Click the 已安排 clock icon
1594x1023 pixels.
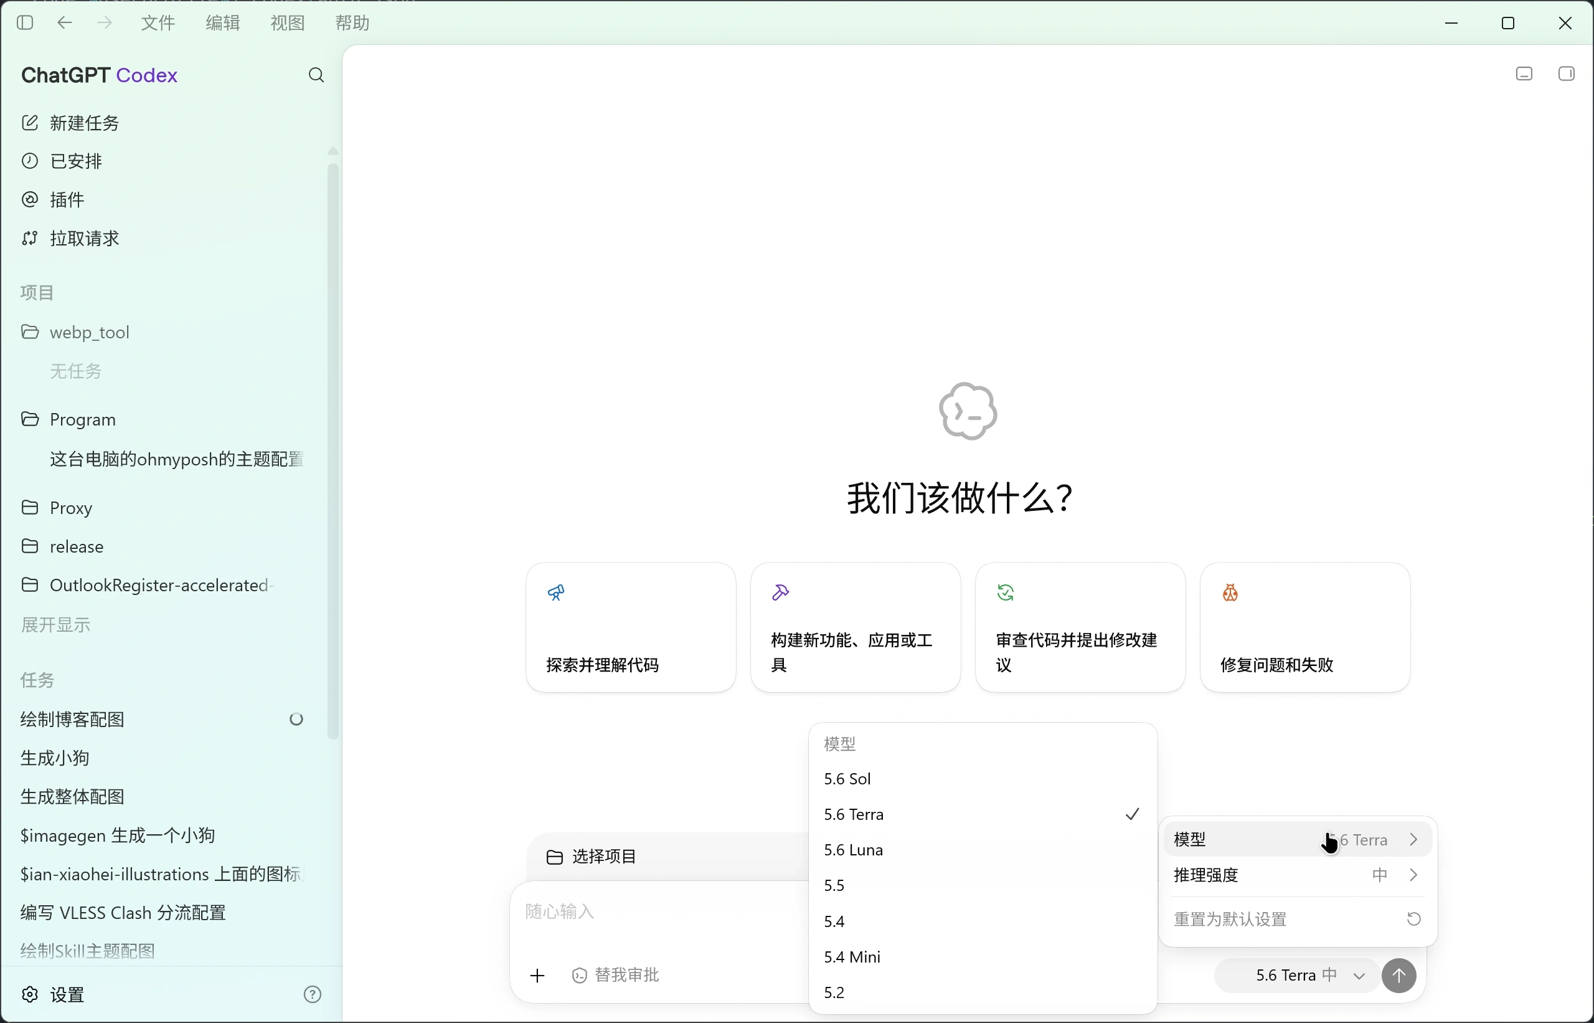[x=30, y=161]
